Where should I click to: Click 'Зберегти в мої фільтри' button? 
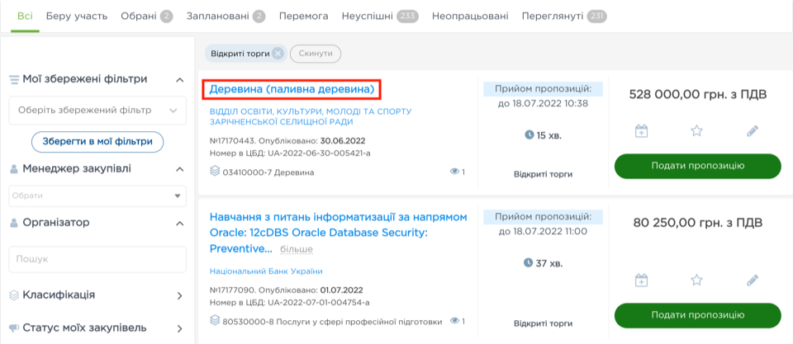point(97,141)
